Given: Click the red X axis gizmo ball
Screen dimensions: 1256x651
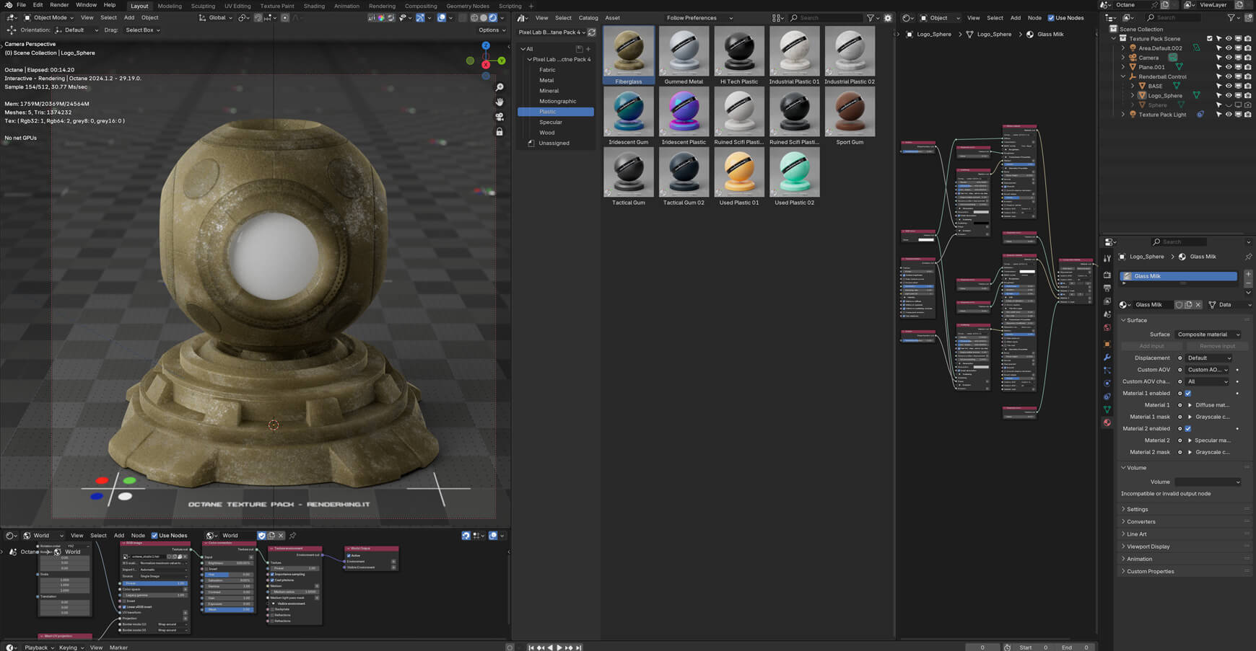Looking at the screenshot, I should tap(486, 65).
